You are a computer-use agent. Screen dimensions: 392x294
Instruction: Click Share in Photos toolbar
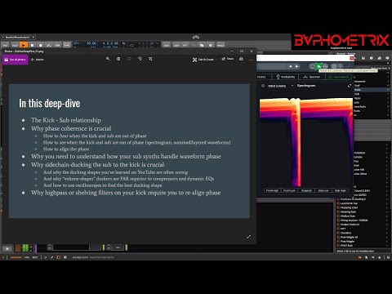pyautogui.click(x=228, y=59)
